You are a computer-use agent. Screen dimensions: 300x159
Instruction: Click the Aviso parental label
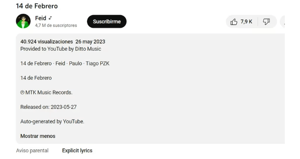[32, 151]
